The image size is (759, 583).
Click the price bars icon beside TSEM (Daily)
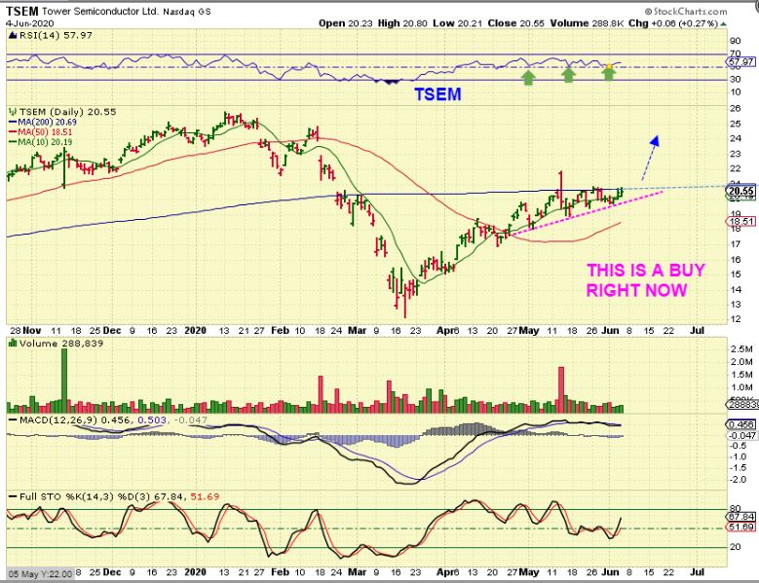pyautogui.click(x=12, y=112)
